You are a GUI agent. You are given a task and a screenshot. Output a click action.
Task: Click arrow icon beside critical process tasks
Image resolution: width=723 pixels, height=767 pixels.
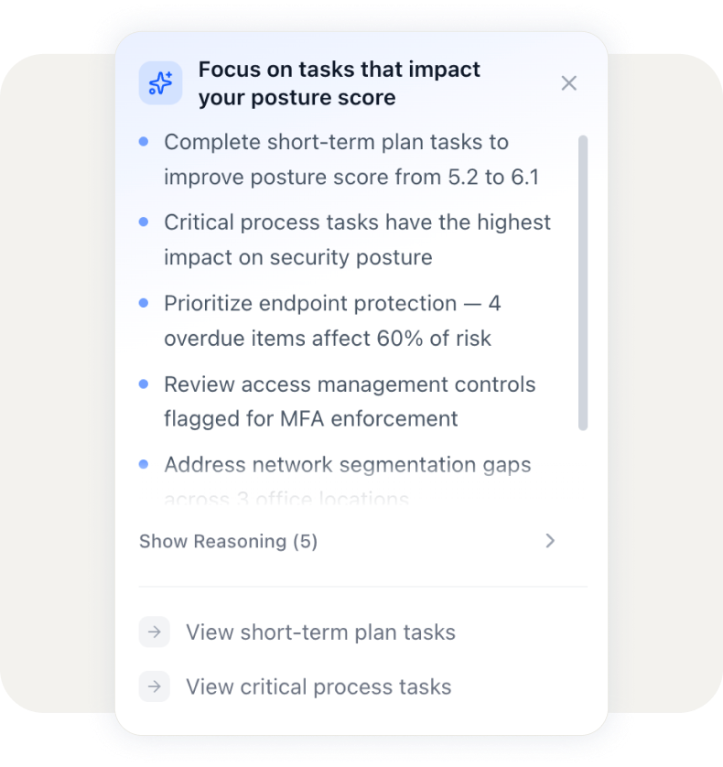155,686
